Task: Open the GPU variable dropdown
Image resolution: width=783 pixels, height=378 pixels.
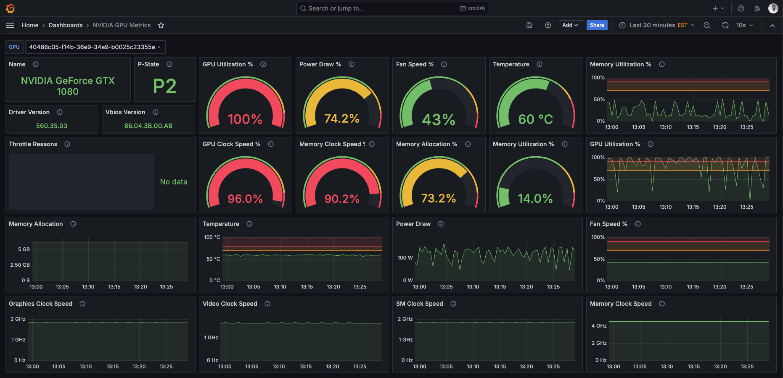Action: pyautogui.click(x=95, y=47)
